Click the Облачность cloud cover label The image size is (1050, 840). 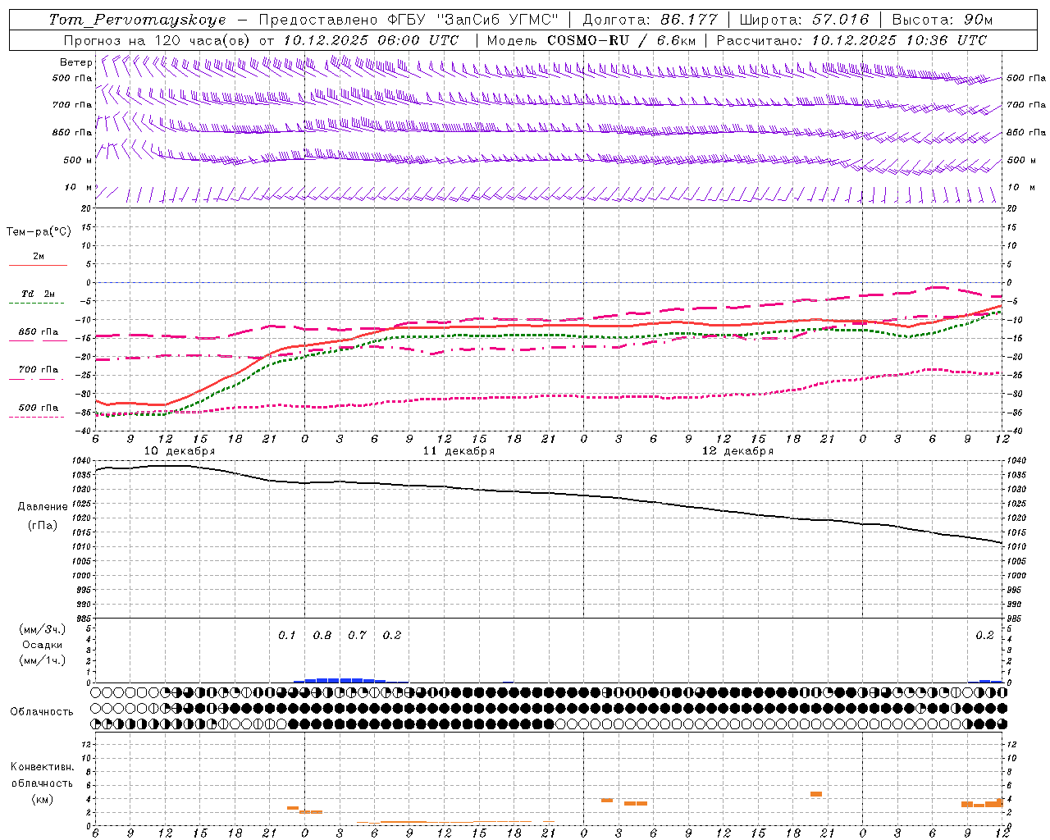42,712
